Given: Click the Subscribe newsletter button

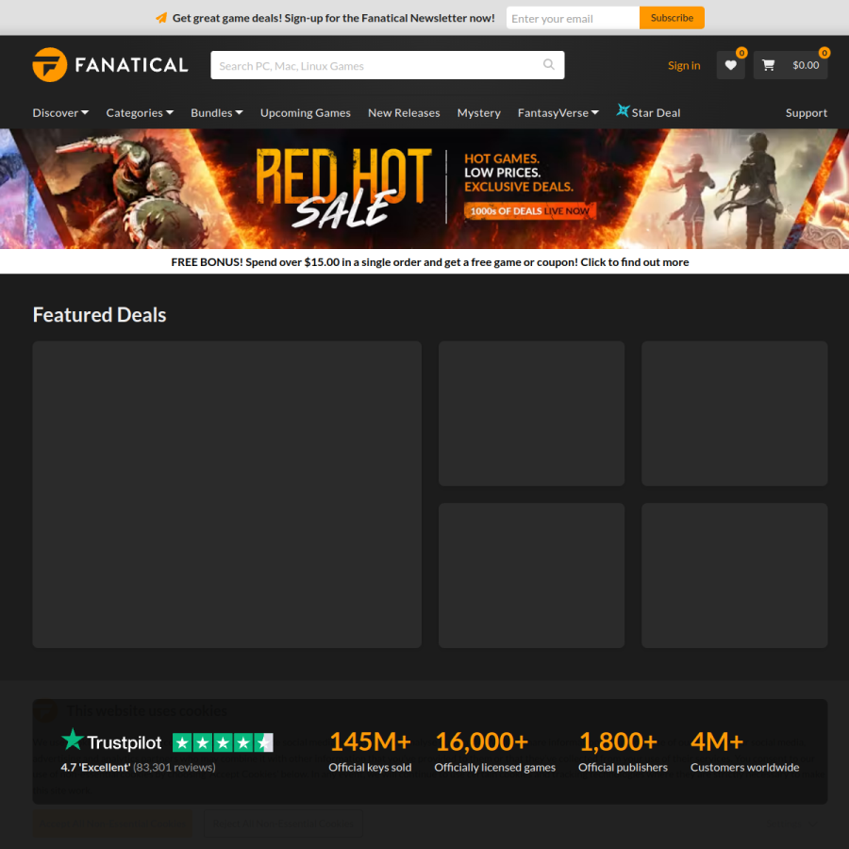Looking at the screenshot, I should point(672,18).
